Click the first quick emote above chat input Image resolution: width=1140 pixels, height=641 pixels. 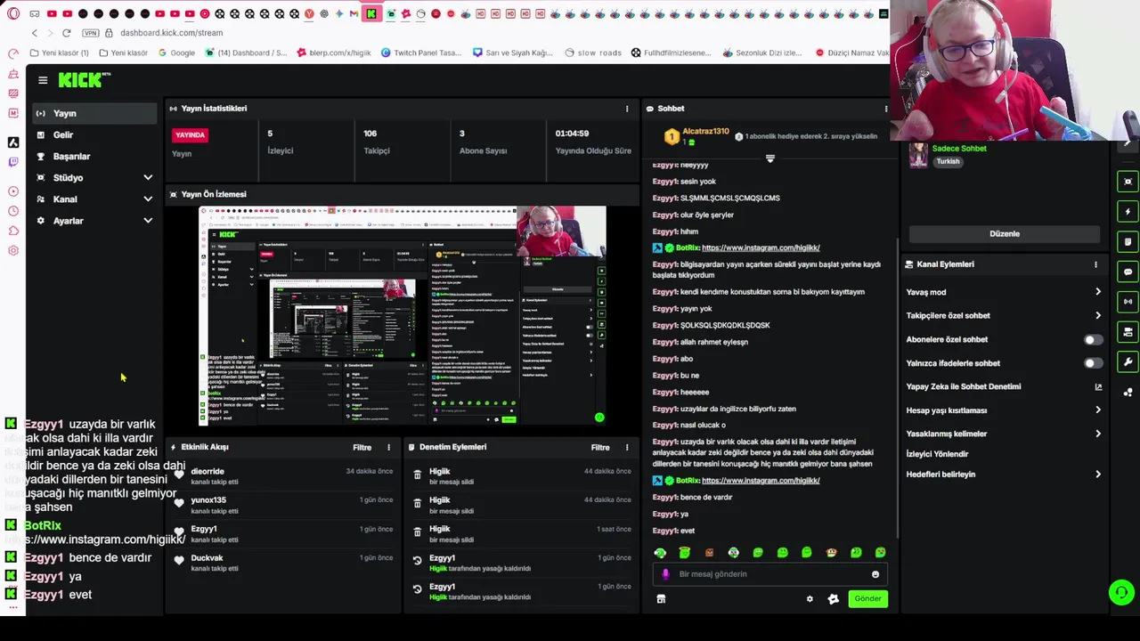click(660, 553)
